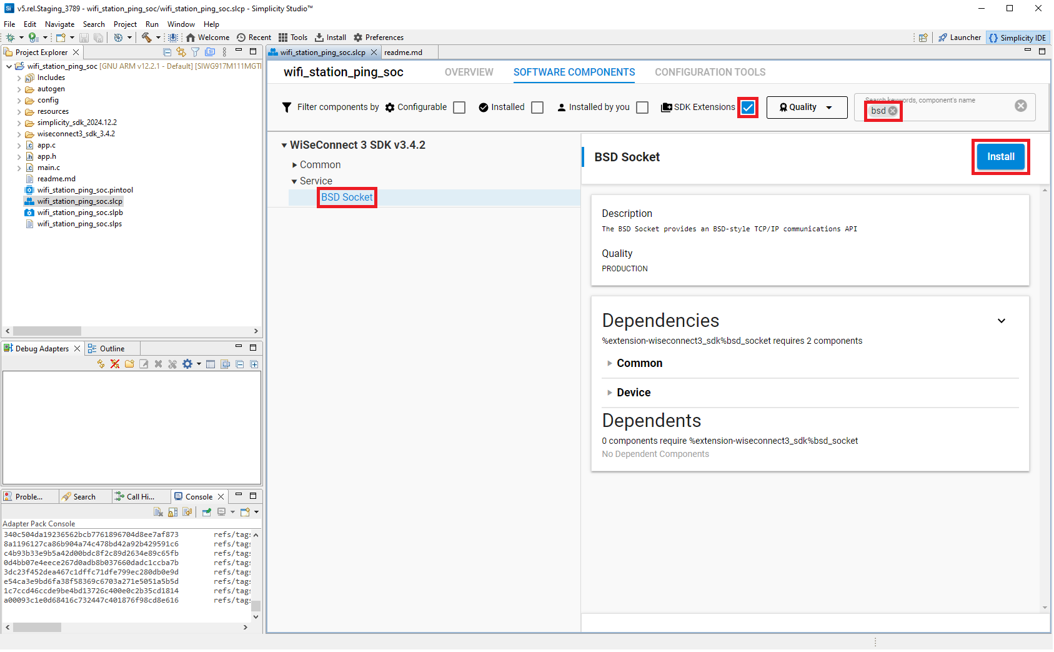Tick the Installed by you checkbox
The image size is (1054, 652).
coord(642,108)
